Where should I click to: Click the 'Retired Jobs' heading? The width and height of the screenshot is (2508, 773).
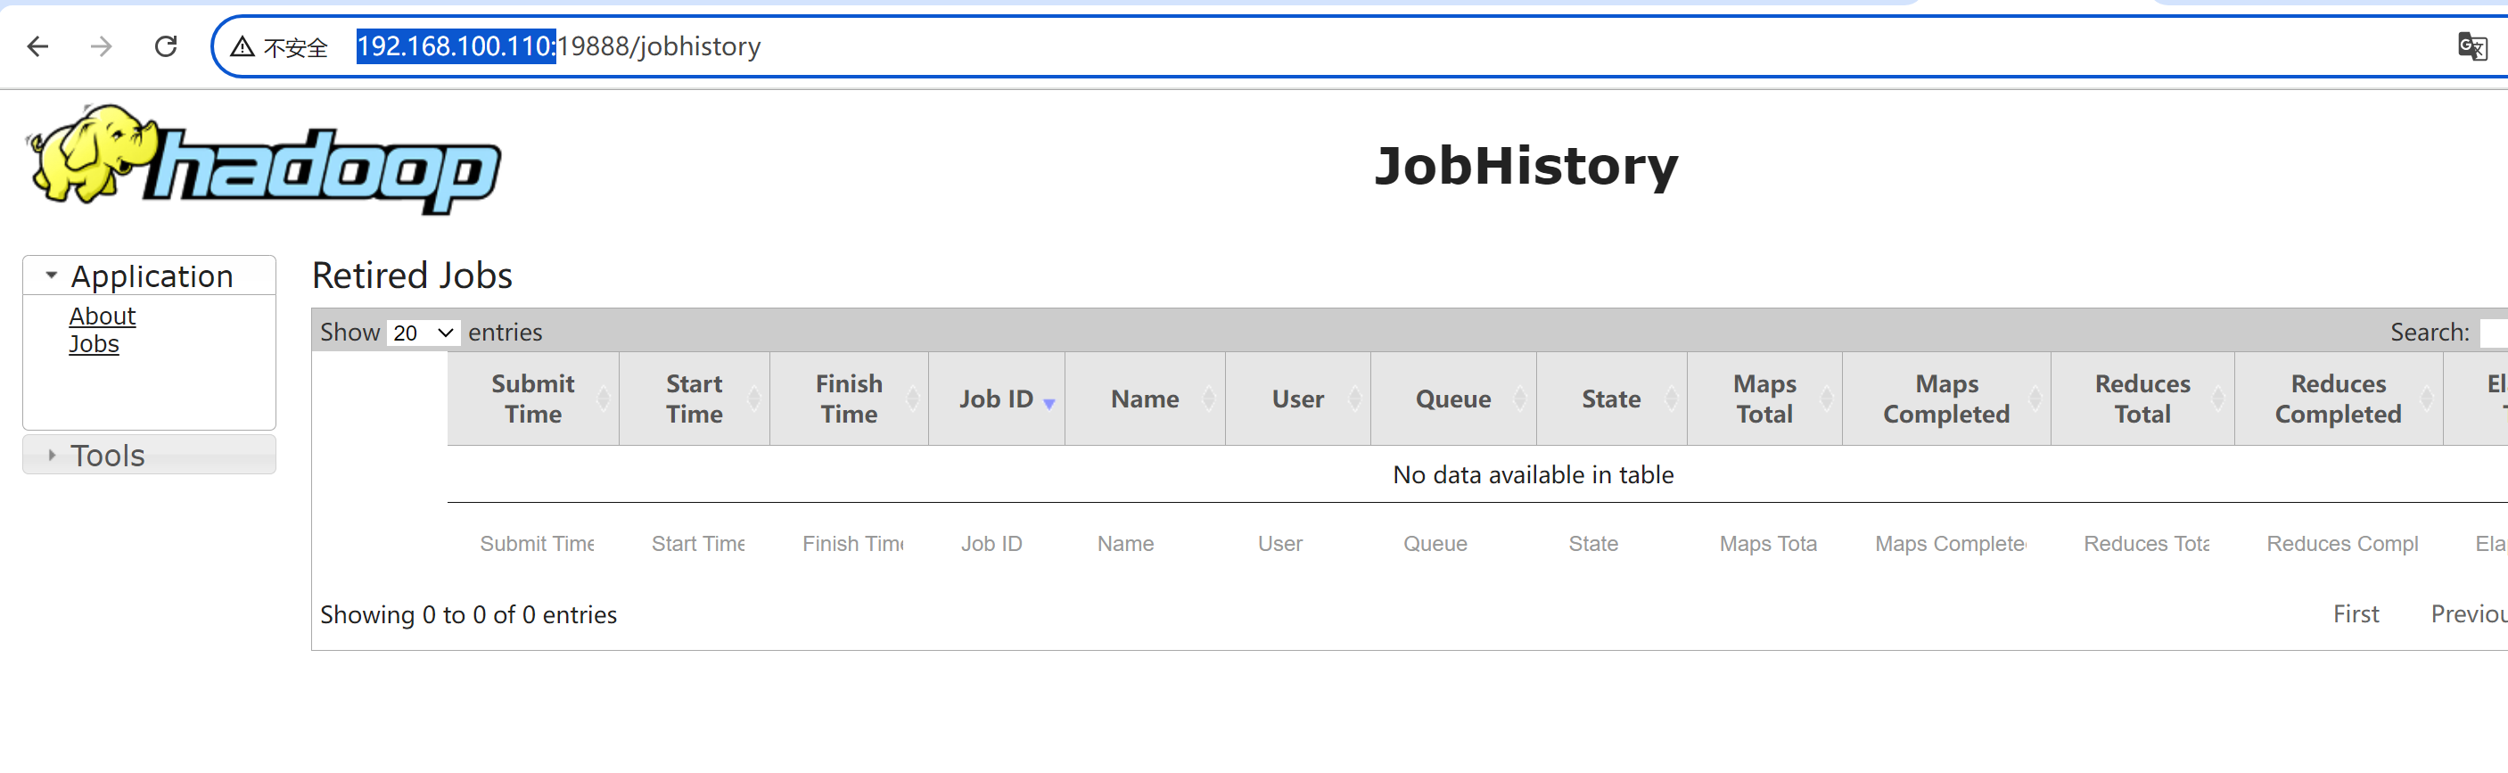pyautogui.click(x=412, y=275)
